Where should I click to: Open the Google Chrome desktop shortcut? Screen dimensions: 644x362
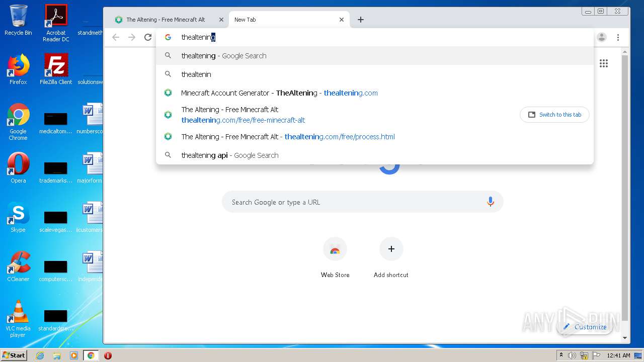(18, 122)
